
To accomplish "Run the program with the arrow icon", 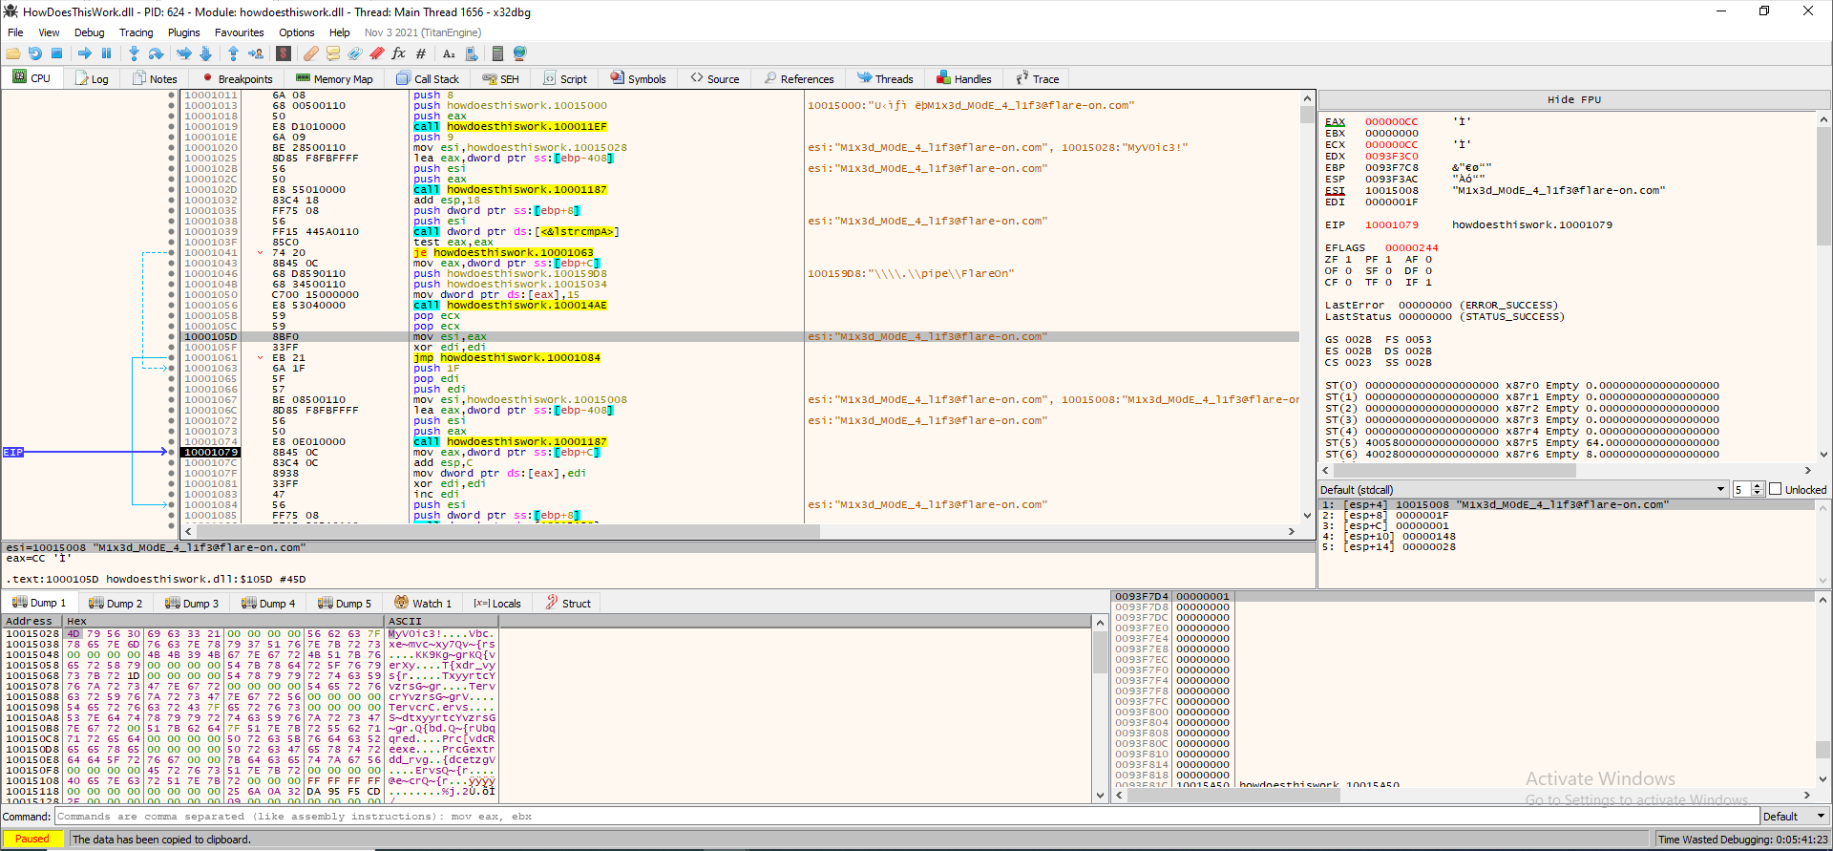I will pyautogui.click(x=85, y=53).
